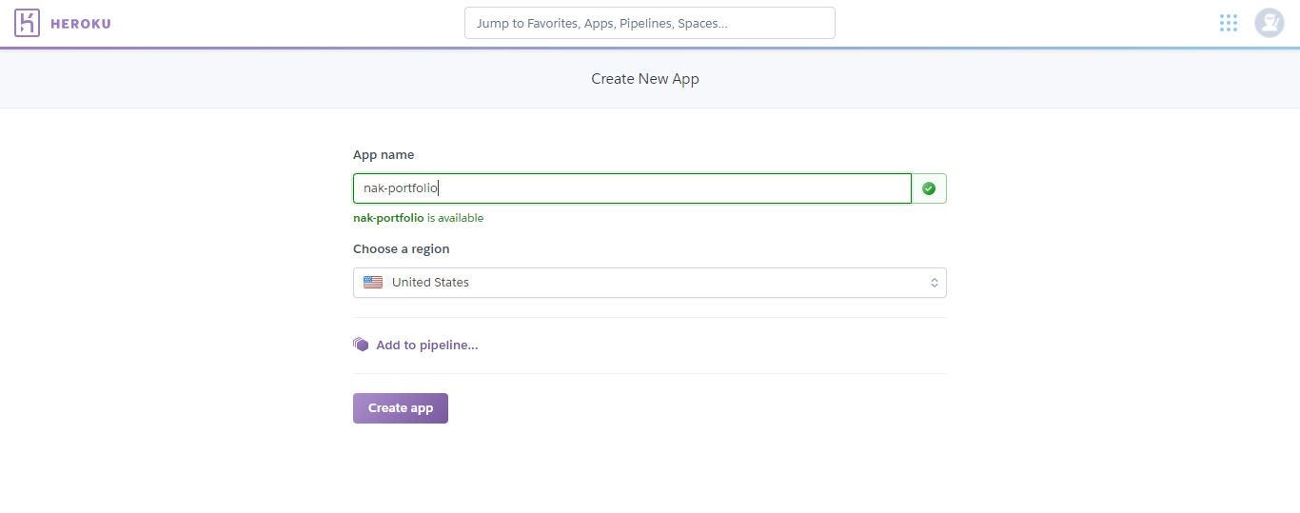1300x513 pixels.
Task: Open the Choose a region dropdown
Action: coord(650,283)
